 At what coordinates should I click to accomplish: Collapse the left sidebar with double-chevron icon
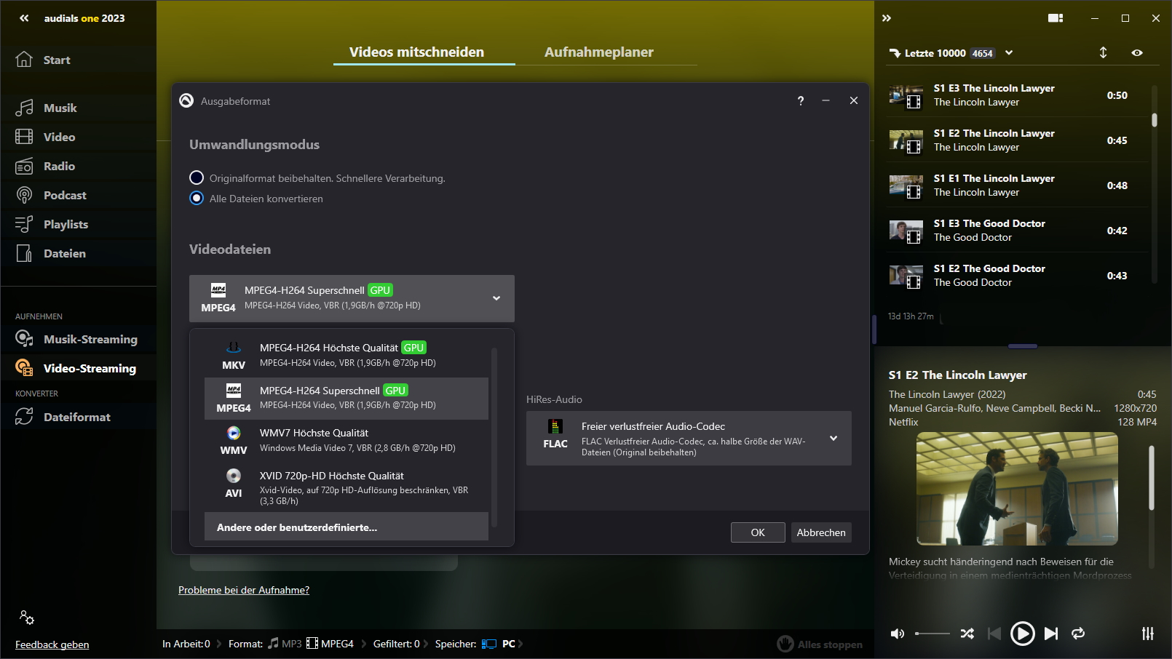coord(24,18)
